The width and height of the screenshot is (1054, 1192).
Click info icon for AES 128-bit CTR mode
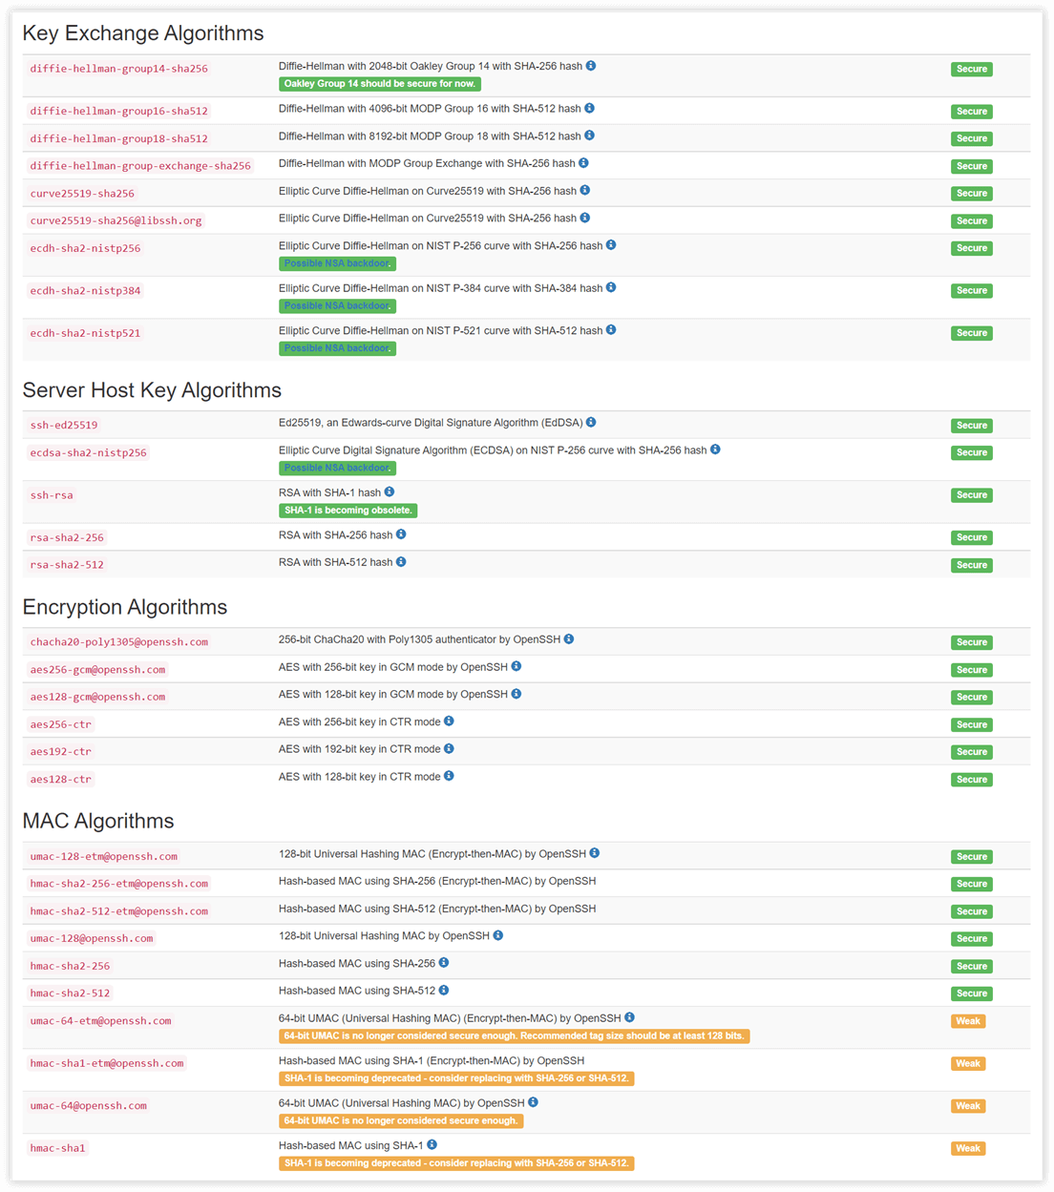449,776
